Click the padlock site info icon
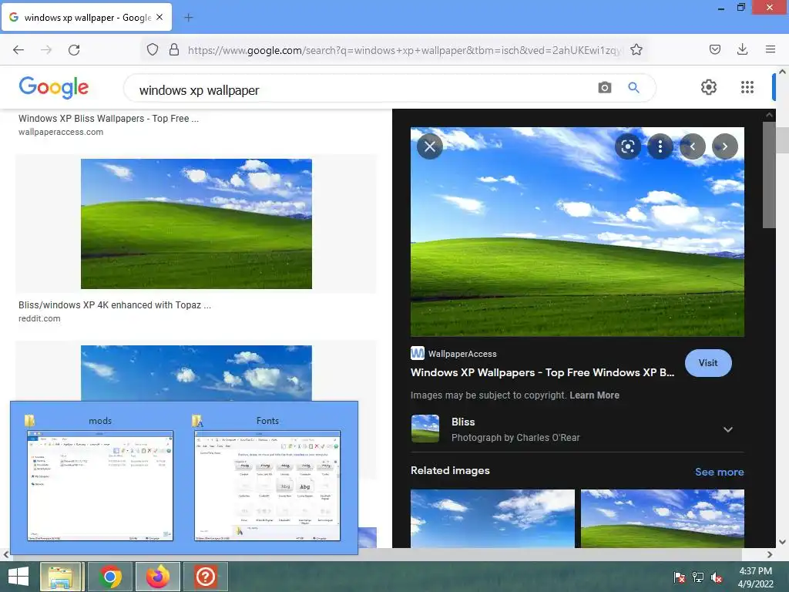The image size is (789, 592). tap(174, 49)
